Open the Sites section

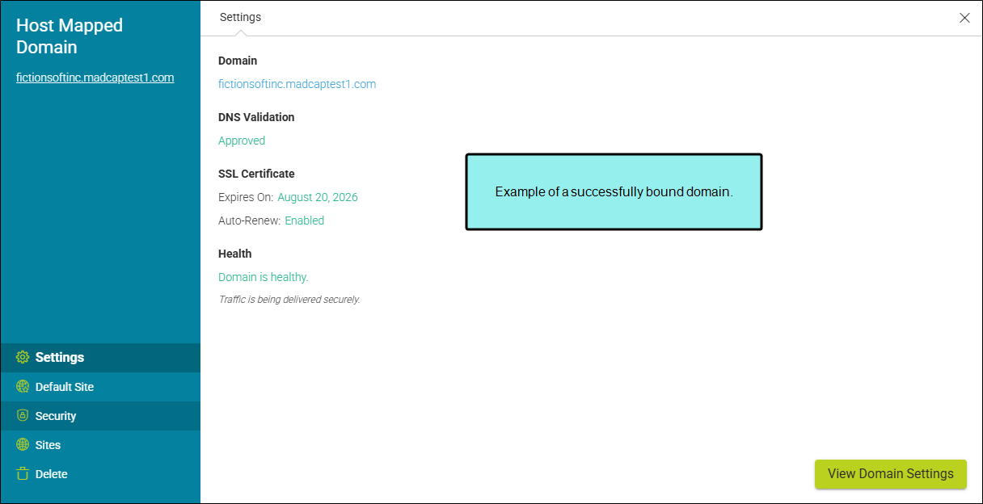click(x=48, y=445)
